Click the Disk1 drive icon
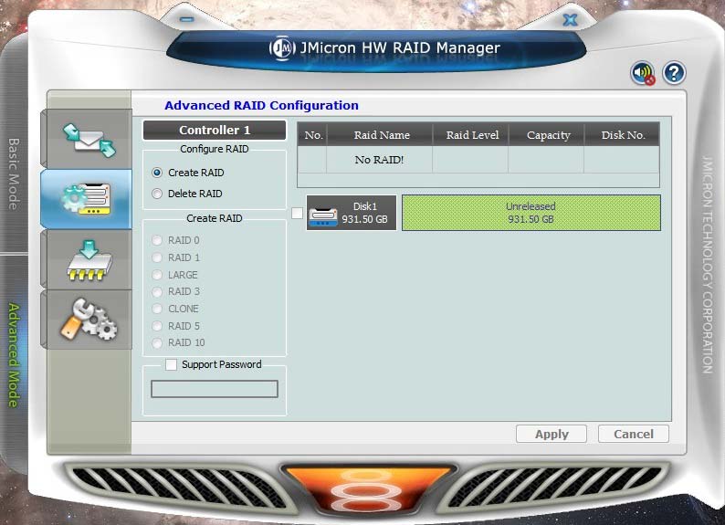 pyautogui.click(x=322, y=214)
